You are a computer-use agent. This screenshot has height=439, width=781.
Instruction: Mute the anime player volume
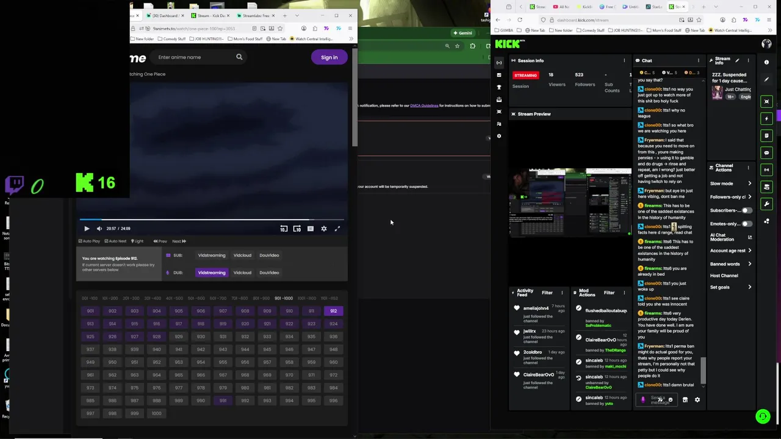[99, 229]
